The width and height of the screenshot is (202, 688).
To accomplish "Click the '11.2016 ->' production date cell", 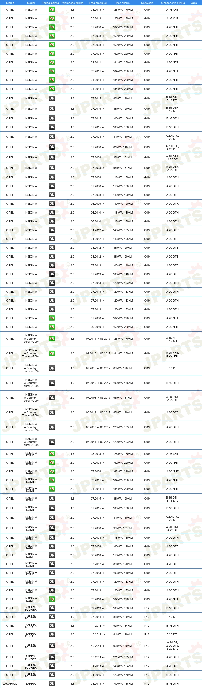I will pyautogui.click(x=98, y=626).
